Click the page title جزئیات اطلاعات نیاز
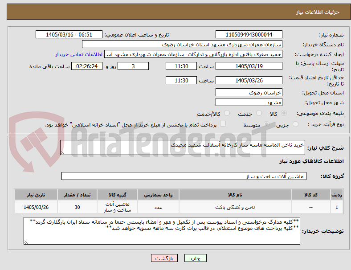Image resolution: width=351 pixels, height=270 pixels. click(318, 12)
